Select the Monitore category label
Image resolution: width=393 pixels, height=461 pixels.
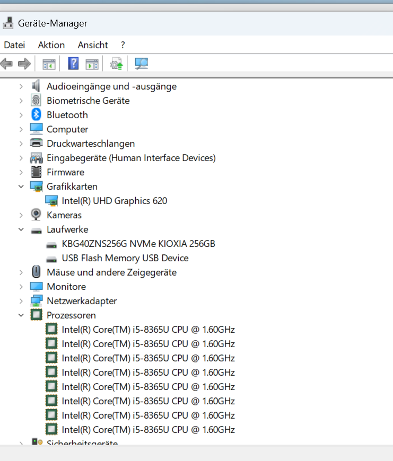coord(66,287)
